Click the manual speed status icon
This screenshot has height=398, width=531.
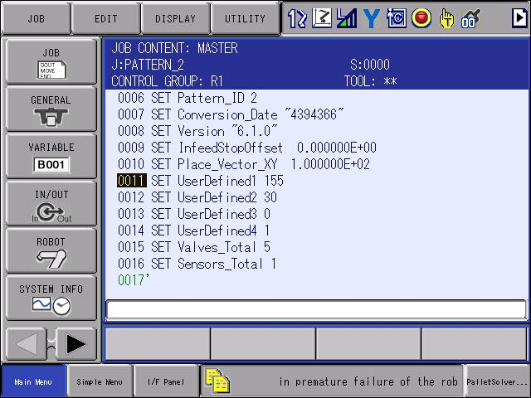[347, 18]
